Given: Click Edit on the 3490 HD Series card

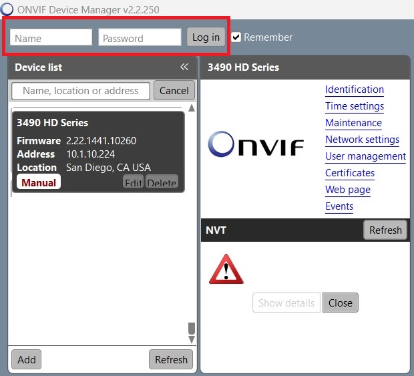Looking at the screenshot, I should (134, 182).
